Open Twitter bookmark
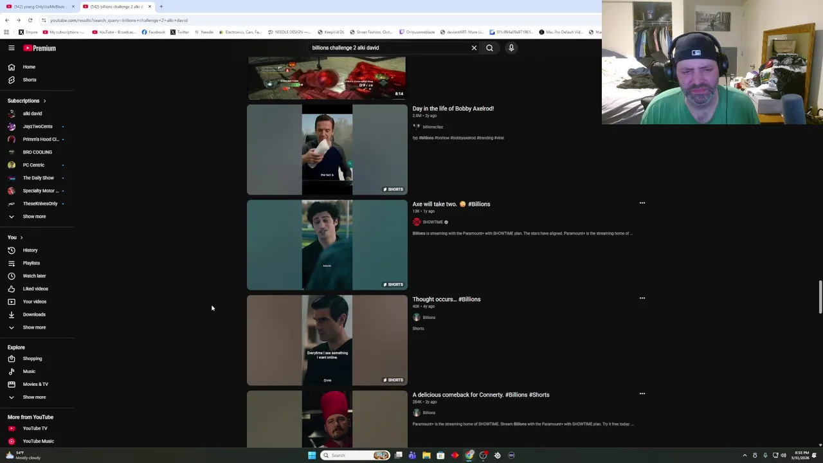 click(x=180, y=32)
